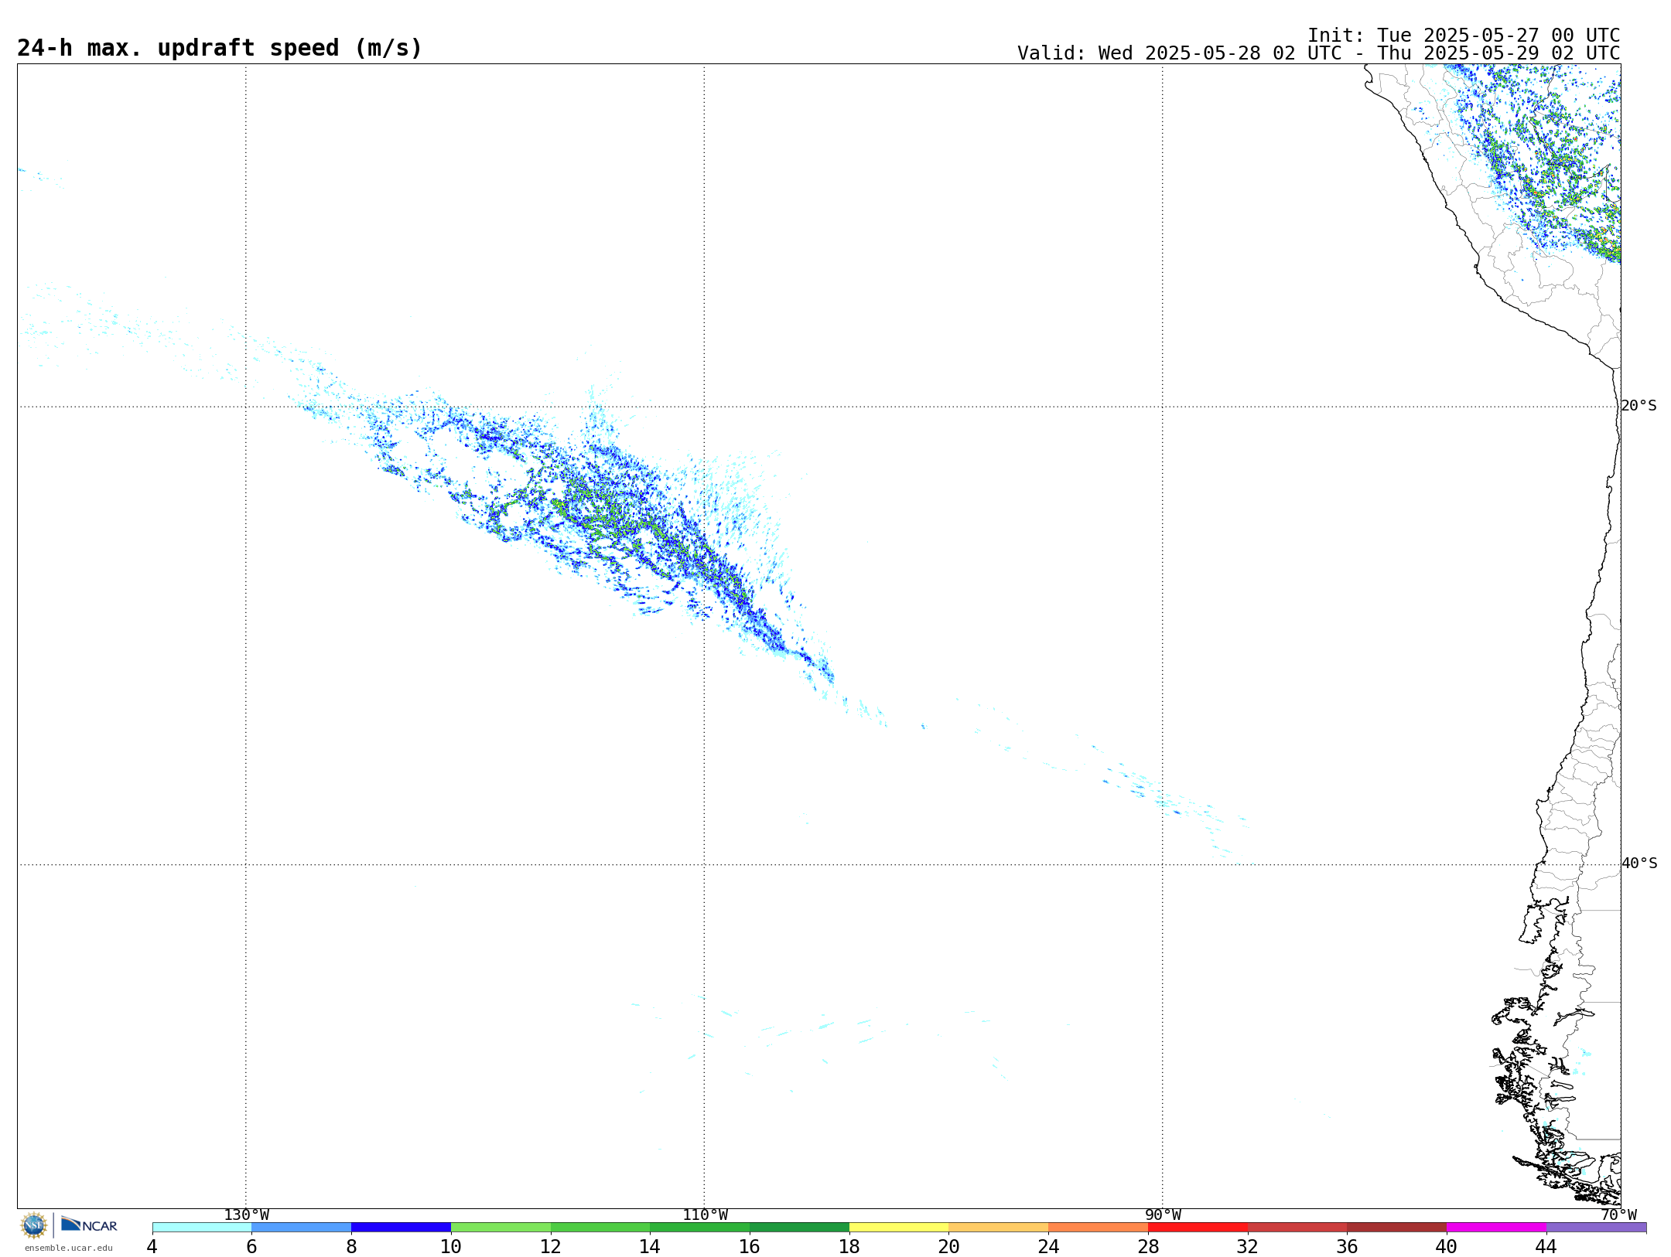Click the NCAR logo
The image size is (1671, 1257).
tap(89, 1225)
